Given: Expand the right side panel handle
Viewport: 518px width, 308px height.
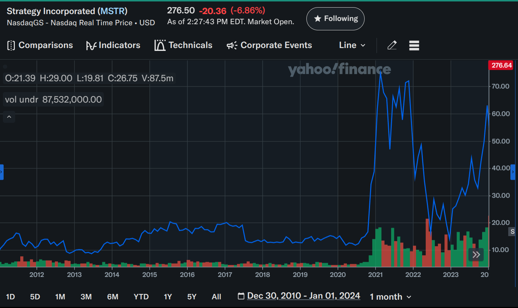Looking at the screenshot, I should coord(513,172).
